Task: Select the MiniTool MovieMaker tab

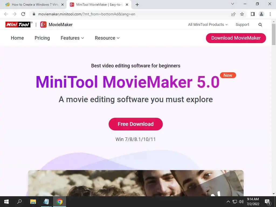Action: (x=99, y=5)
